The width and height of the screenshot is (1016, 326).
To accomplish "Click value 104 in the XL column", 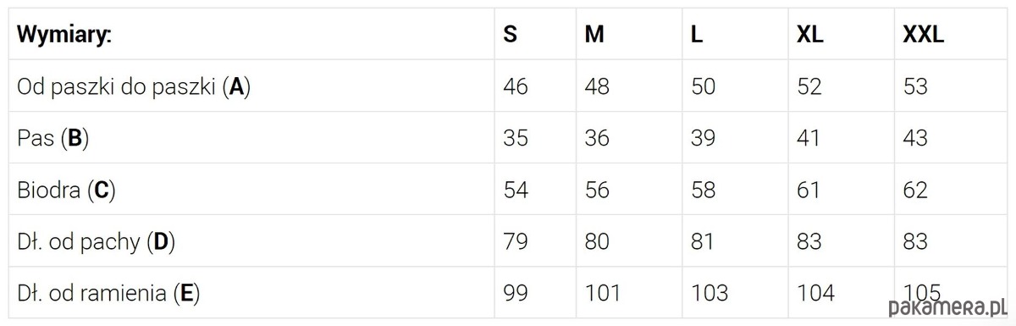I will click(x=815, y=293).
